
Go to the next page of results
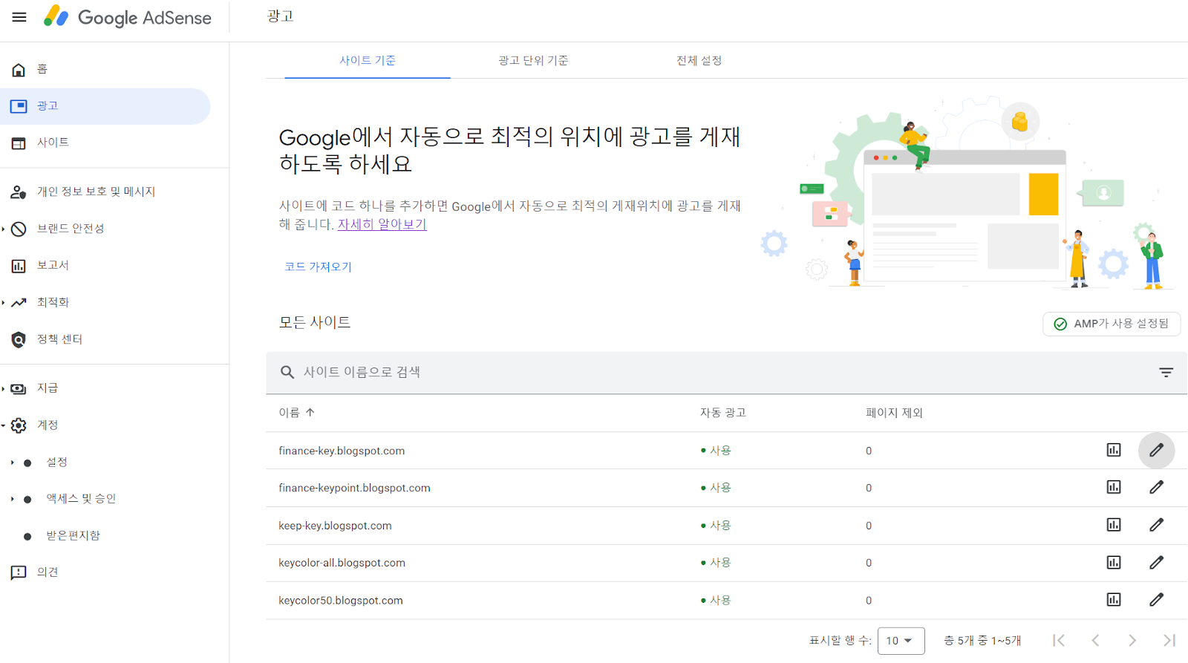point(1132,640)
